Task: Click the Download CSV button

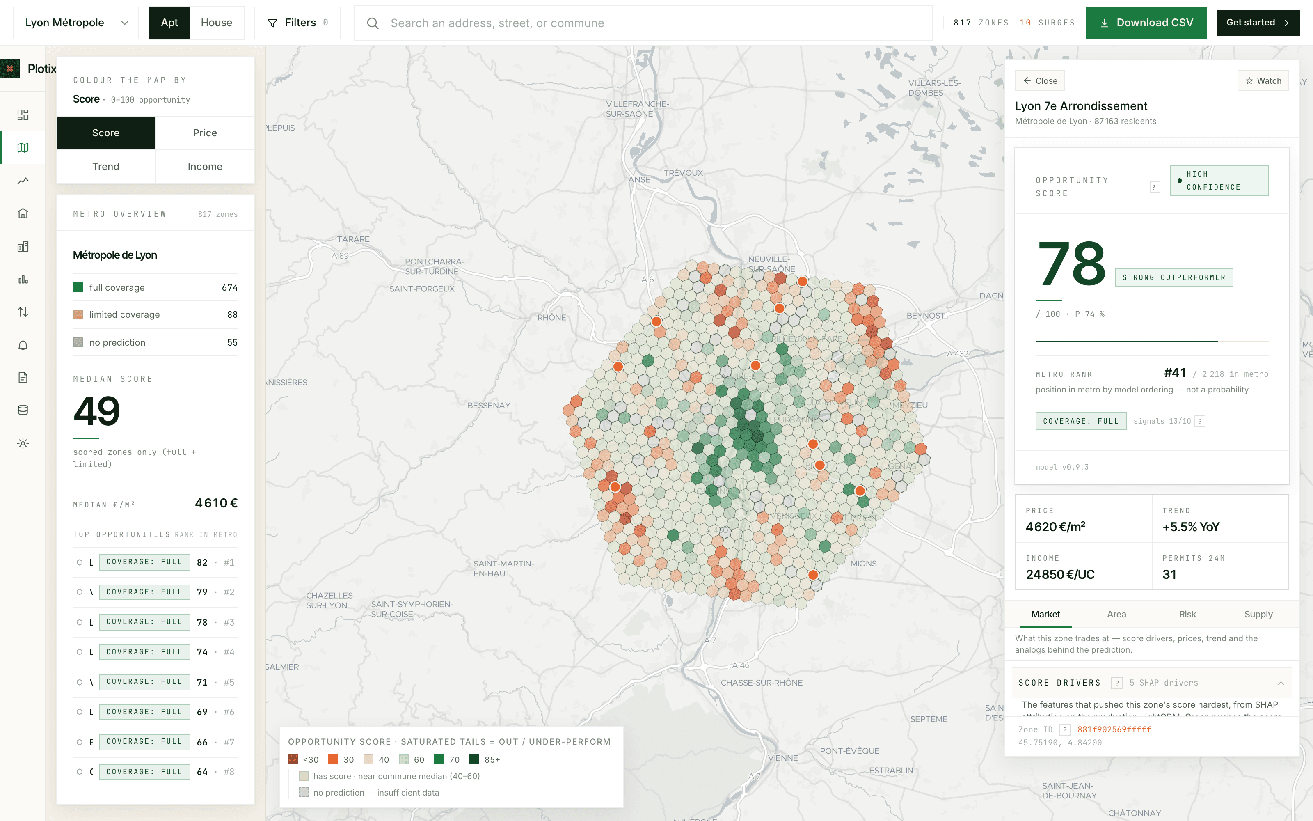Action: [1146, 23]
